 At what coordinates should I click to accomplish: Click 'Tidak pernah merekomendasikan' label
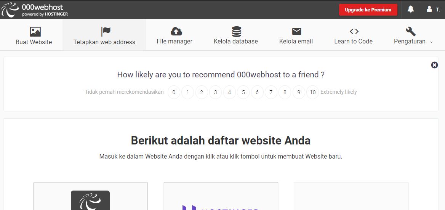point(124,92)
